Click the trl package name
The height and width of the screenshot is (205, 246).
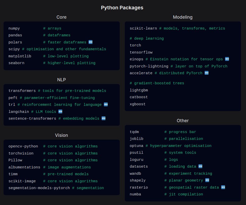coord(12,105)
